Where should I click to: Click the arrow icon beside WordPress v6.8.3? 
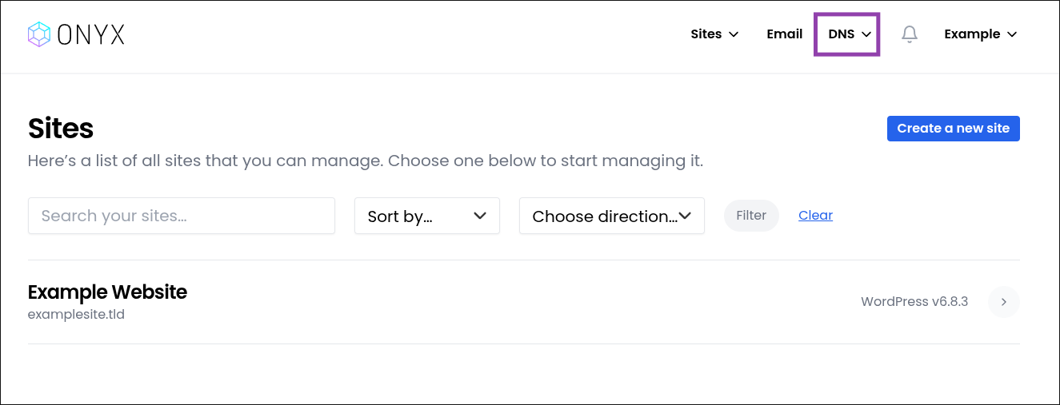click(x=1003, y=302)
